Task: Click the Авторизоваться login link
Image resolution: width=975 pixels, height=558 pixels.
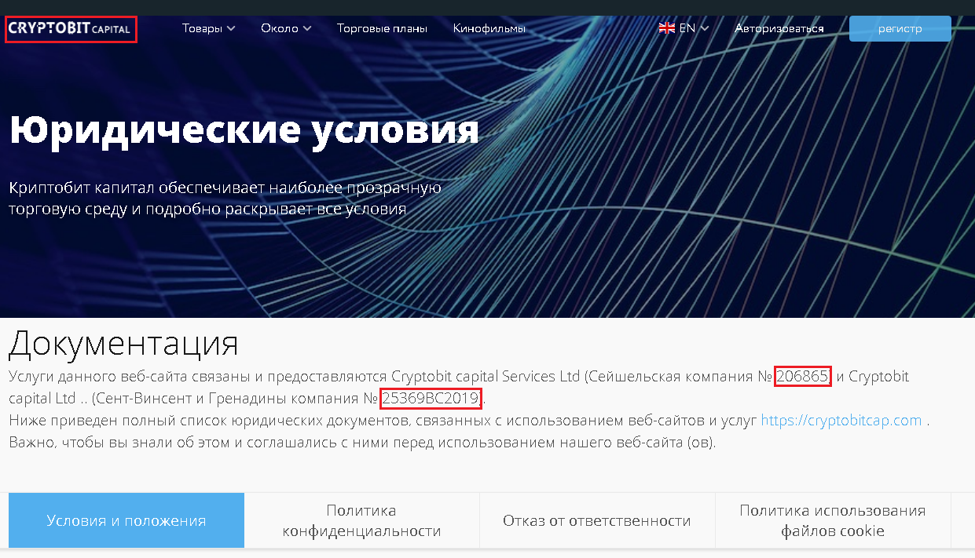Action: (779, 29)
